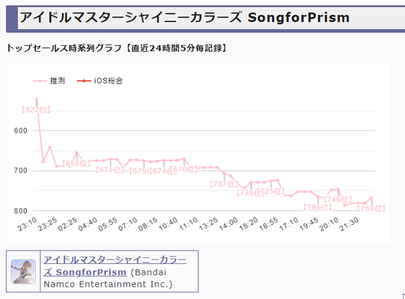Click the 765位 data label

[x=318, y=207]
